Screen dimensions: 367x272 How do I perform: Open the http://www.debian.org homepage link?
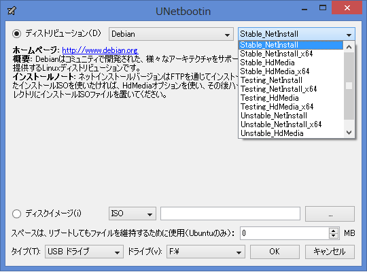pyautogui.click(x=100, y=50)
